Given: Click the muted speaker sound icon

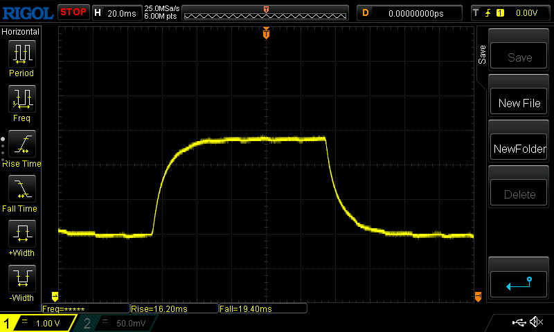Looking at the screenshot, I should point(536,322).
